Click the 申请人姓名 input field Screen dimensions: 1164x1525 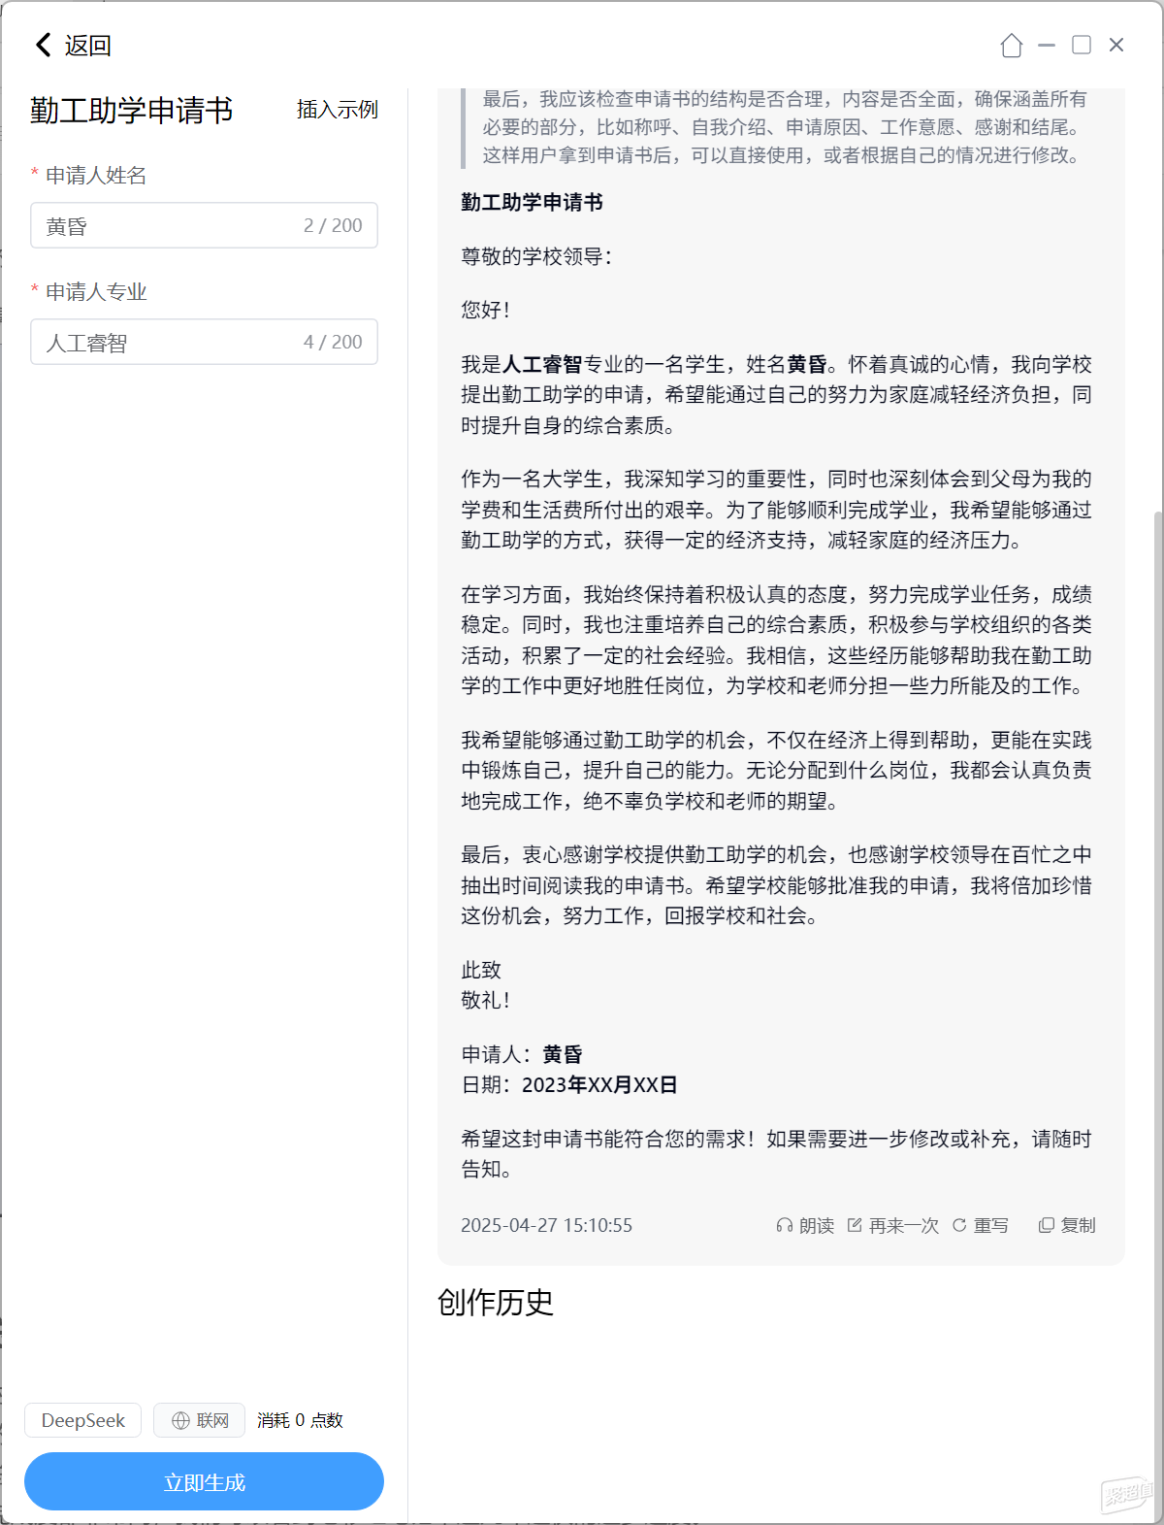click(x=204, y=225)
